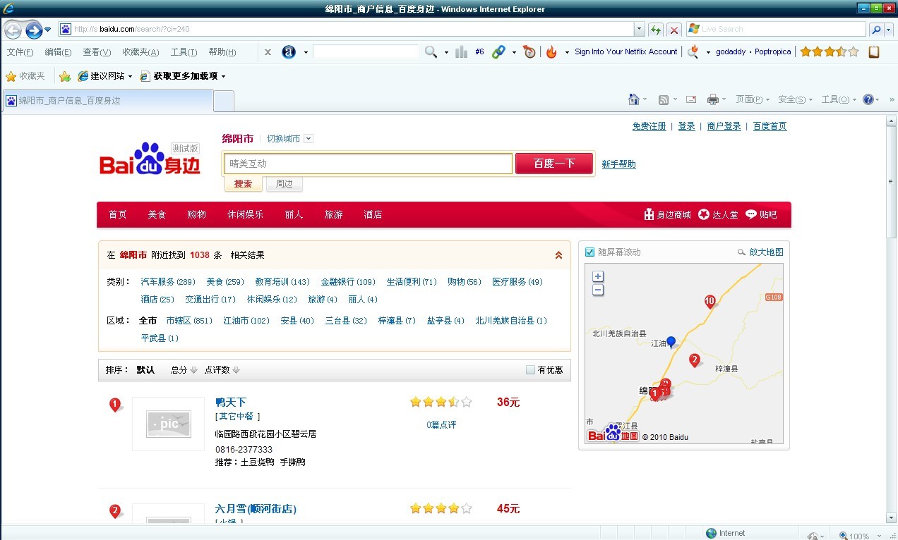
Task: Click the 0篇点评 reviews link
Action: pyautogui.click(x=441, y=425)
